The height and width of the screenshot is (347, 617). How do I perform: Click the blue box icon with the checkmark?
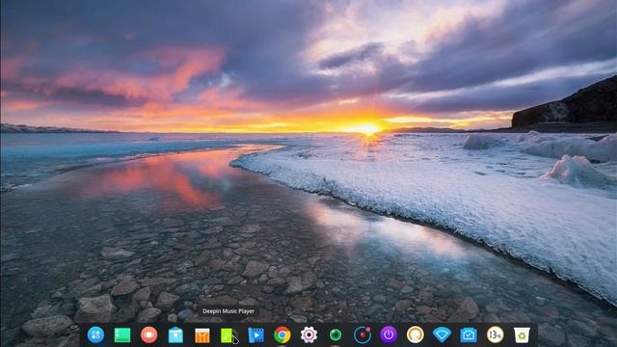pyautogui.click(x=469, y=335)
